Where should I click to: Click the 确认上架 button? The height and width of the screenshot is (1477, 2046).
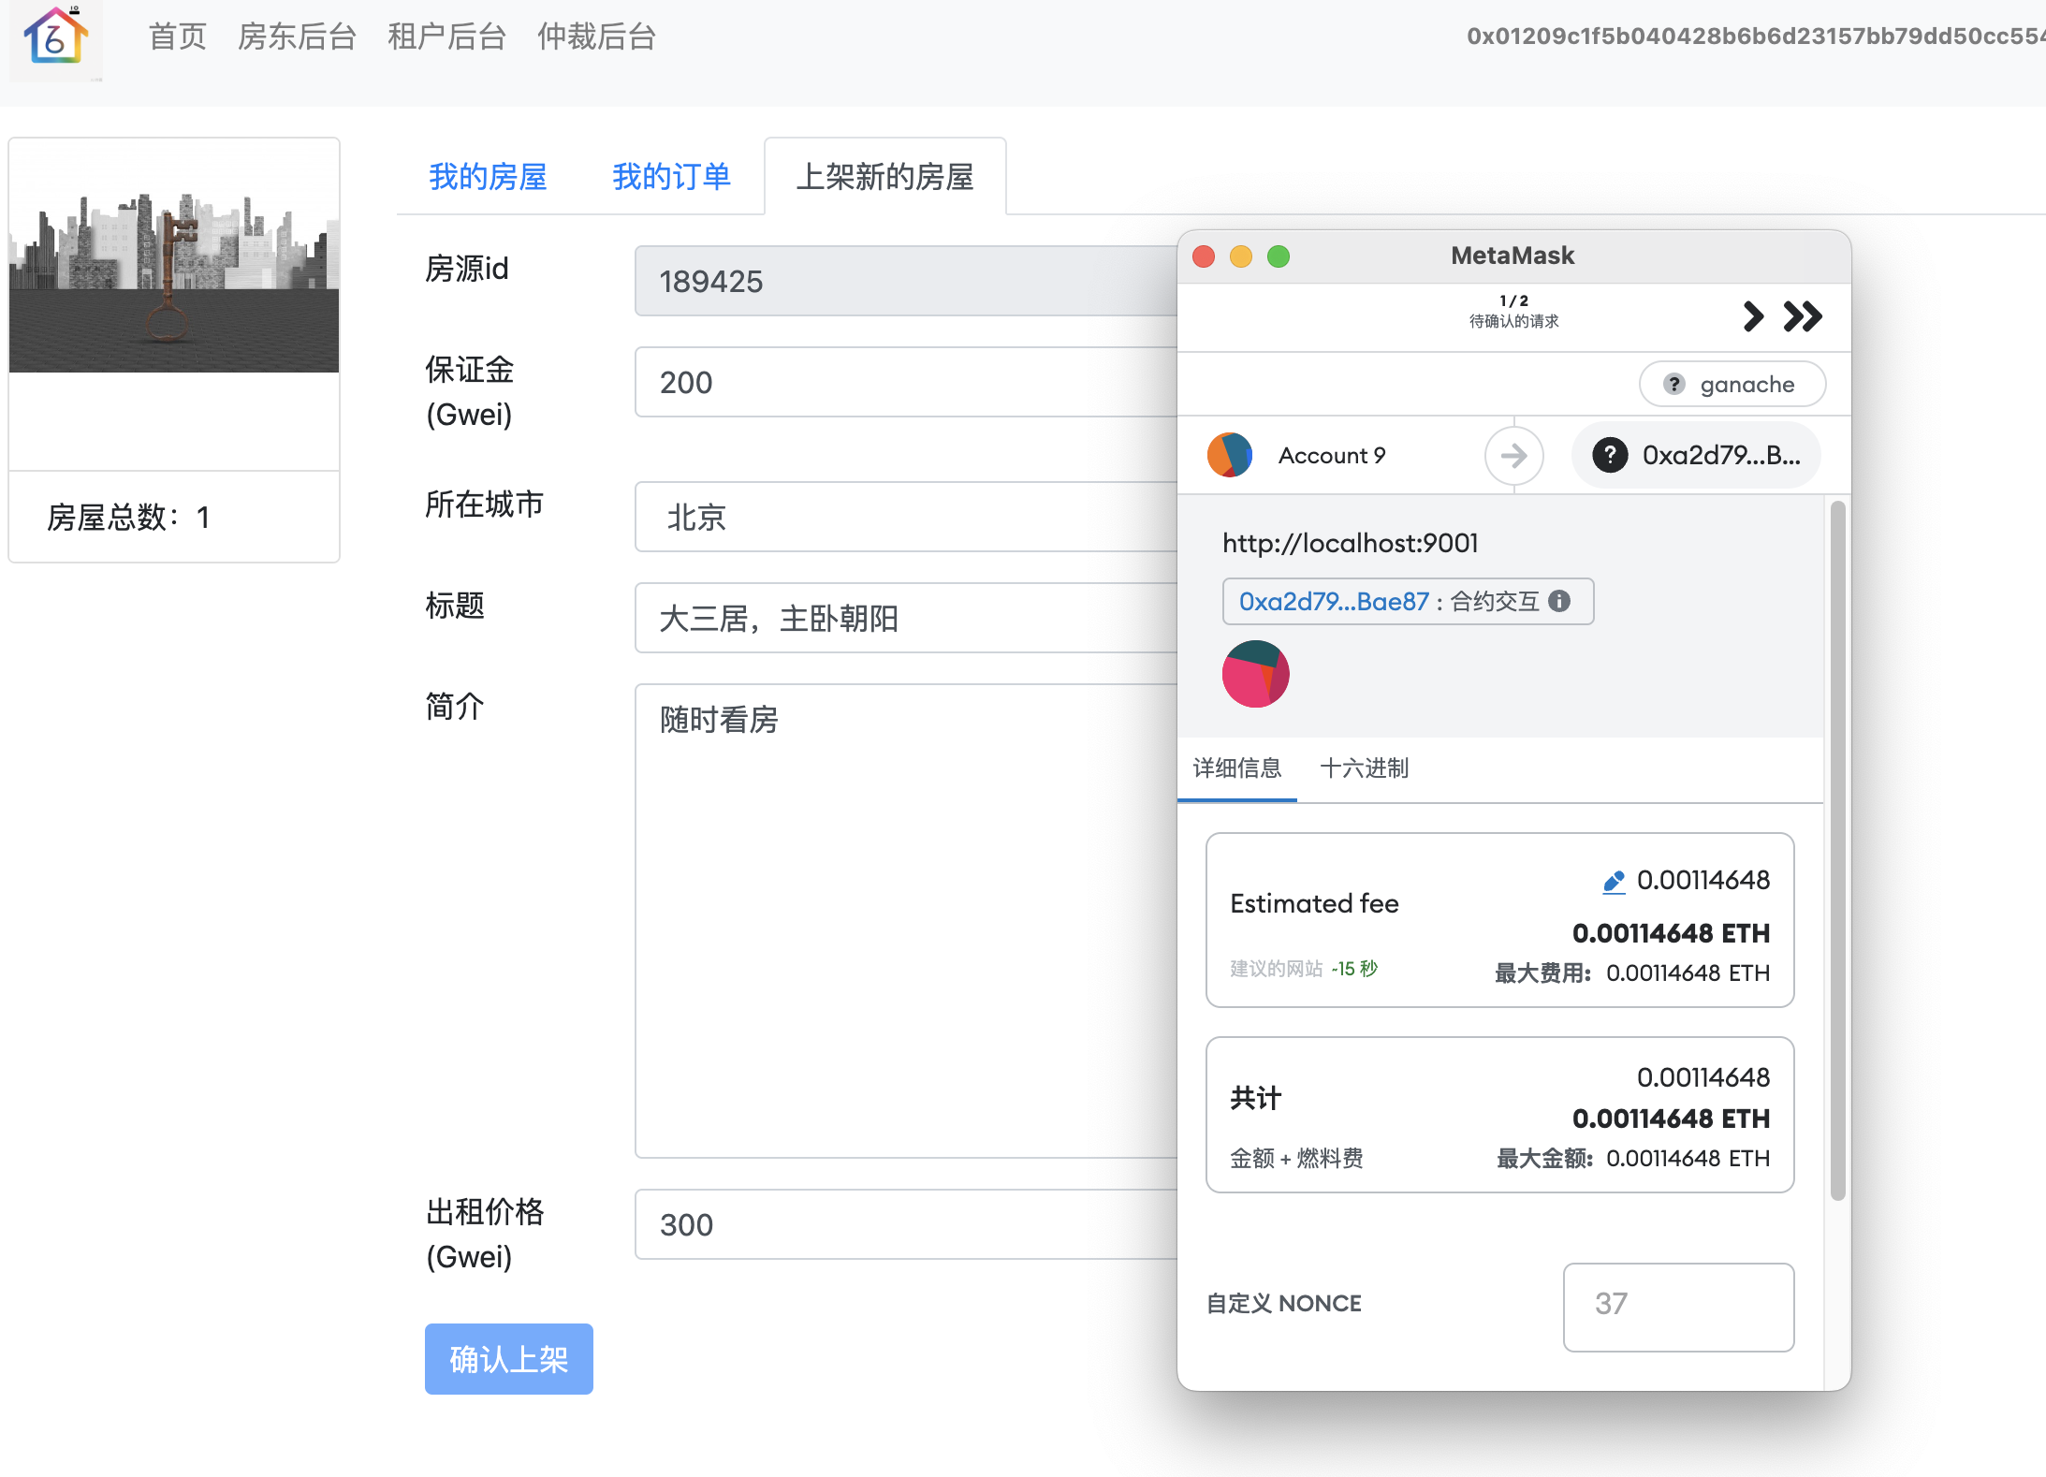pos(509,1359)
